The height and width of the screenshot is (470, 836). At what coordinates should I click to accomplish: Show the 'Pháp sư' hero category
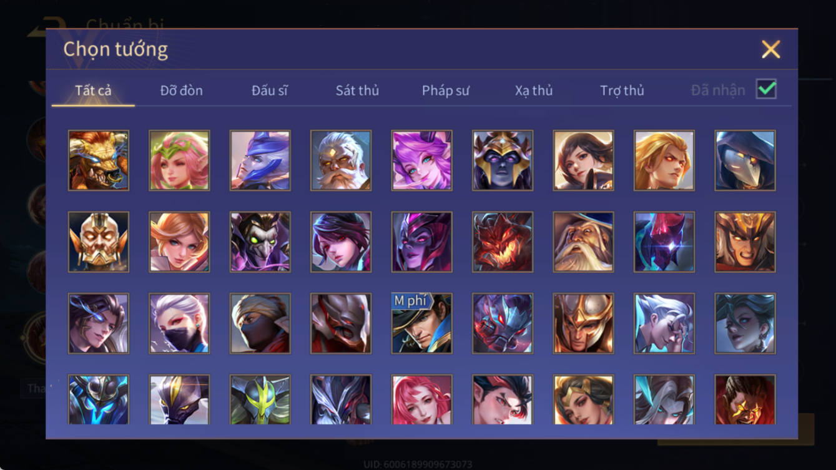click(446, 91)
